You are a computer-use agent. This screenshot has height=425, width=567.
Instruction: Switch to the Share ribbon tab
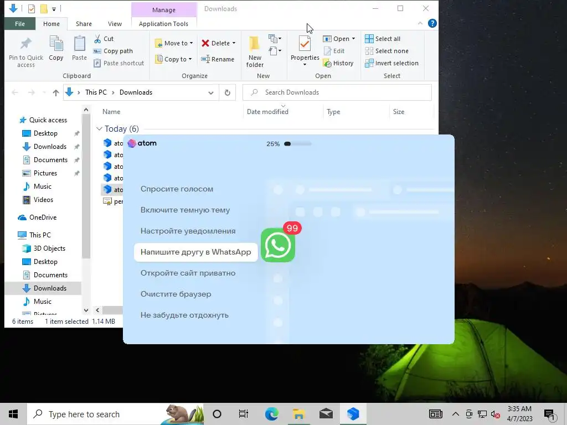point(84,24)
